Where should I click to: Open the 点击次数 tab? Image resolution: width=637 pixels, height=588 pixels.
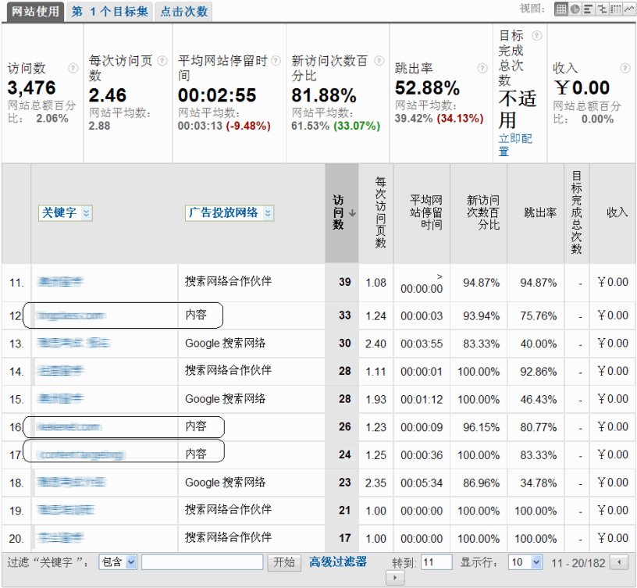183,11
